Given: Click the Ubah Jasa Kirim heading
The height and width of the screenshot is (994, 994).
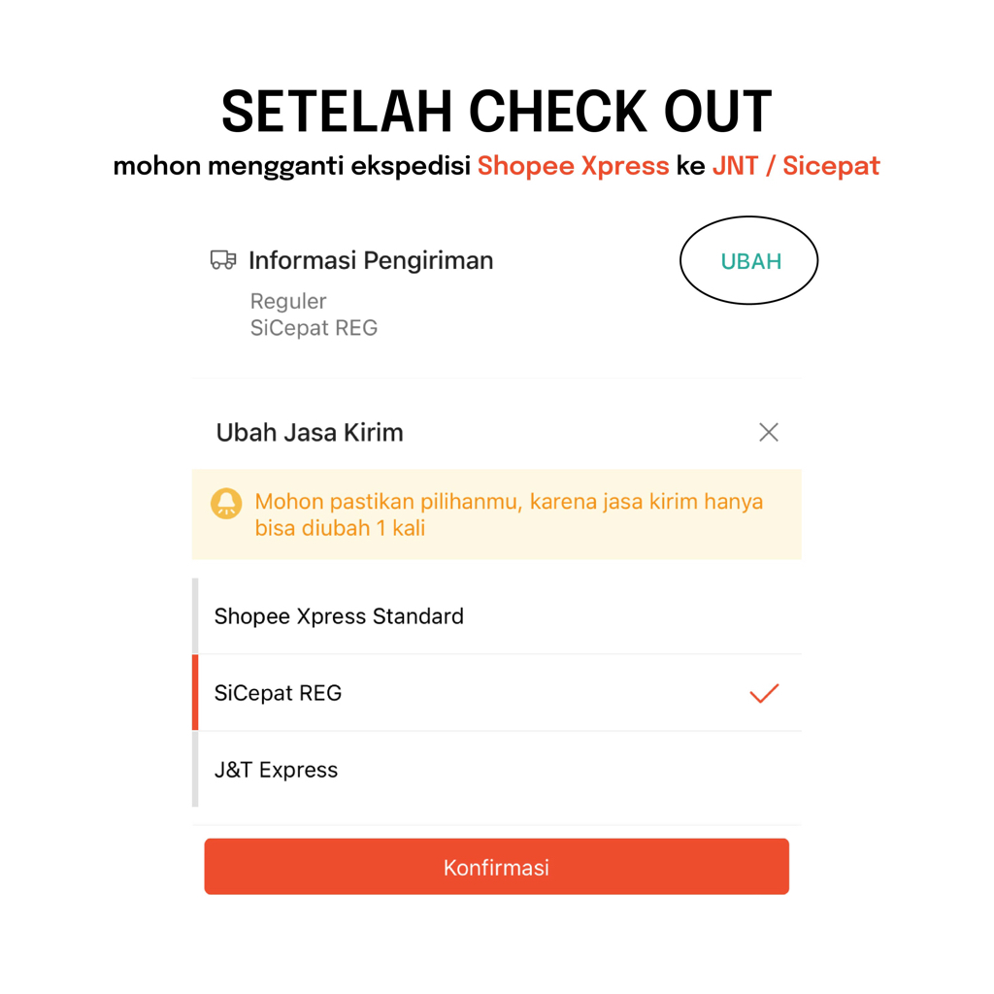Looking at the screenshot, I should point(310,432).
